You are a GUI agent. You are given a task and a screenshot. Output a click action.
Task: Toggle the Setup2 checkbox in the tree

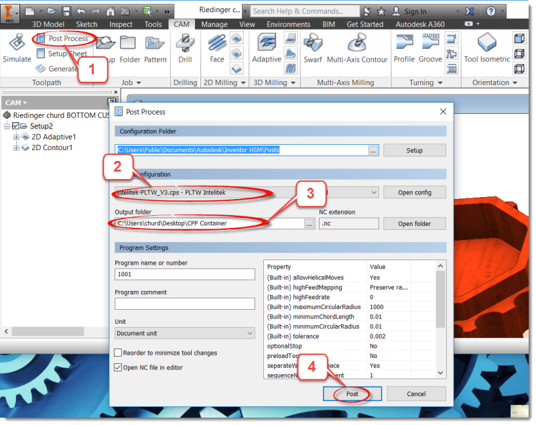click(x=15, y=126)
